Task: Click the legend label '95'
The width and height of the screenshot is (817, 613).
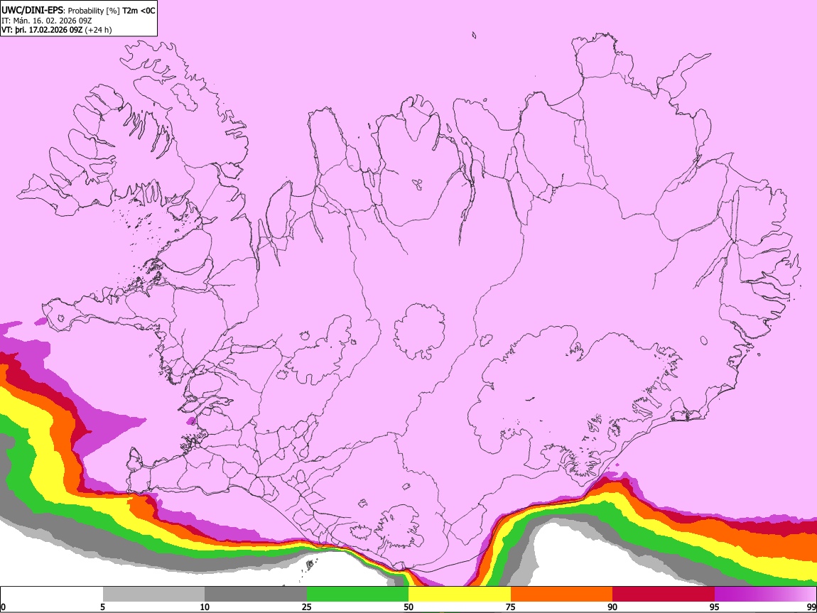Action: click(715, 607)
